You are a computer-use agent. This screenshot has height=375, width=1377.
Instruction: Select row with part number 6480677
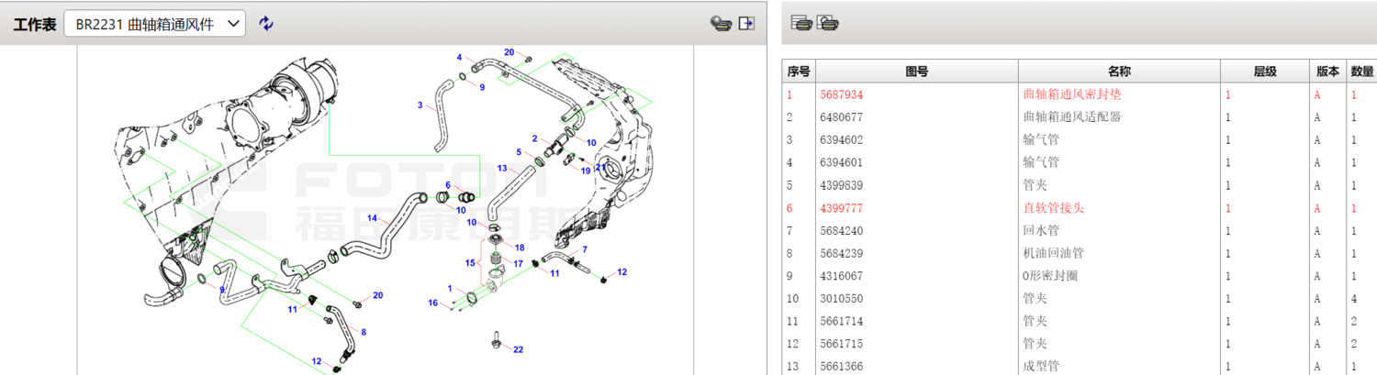841,117
